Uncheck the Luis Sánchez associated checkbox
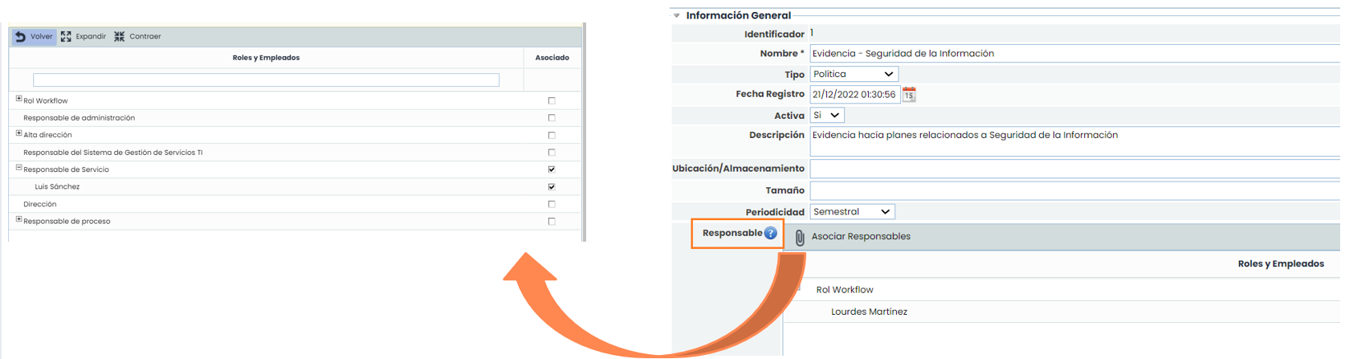1345x359 pixels. coord(552,187)
